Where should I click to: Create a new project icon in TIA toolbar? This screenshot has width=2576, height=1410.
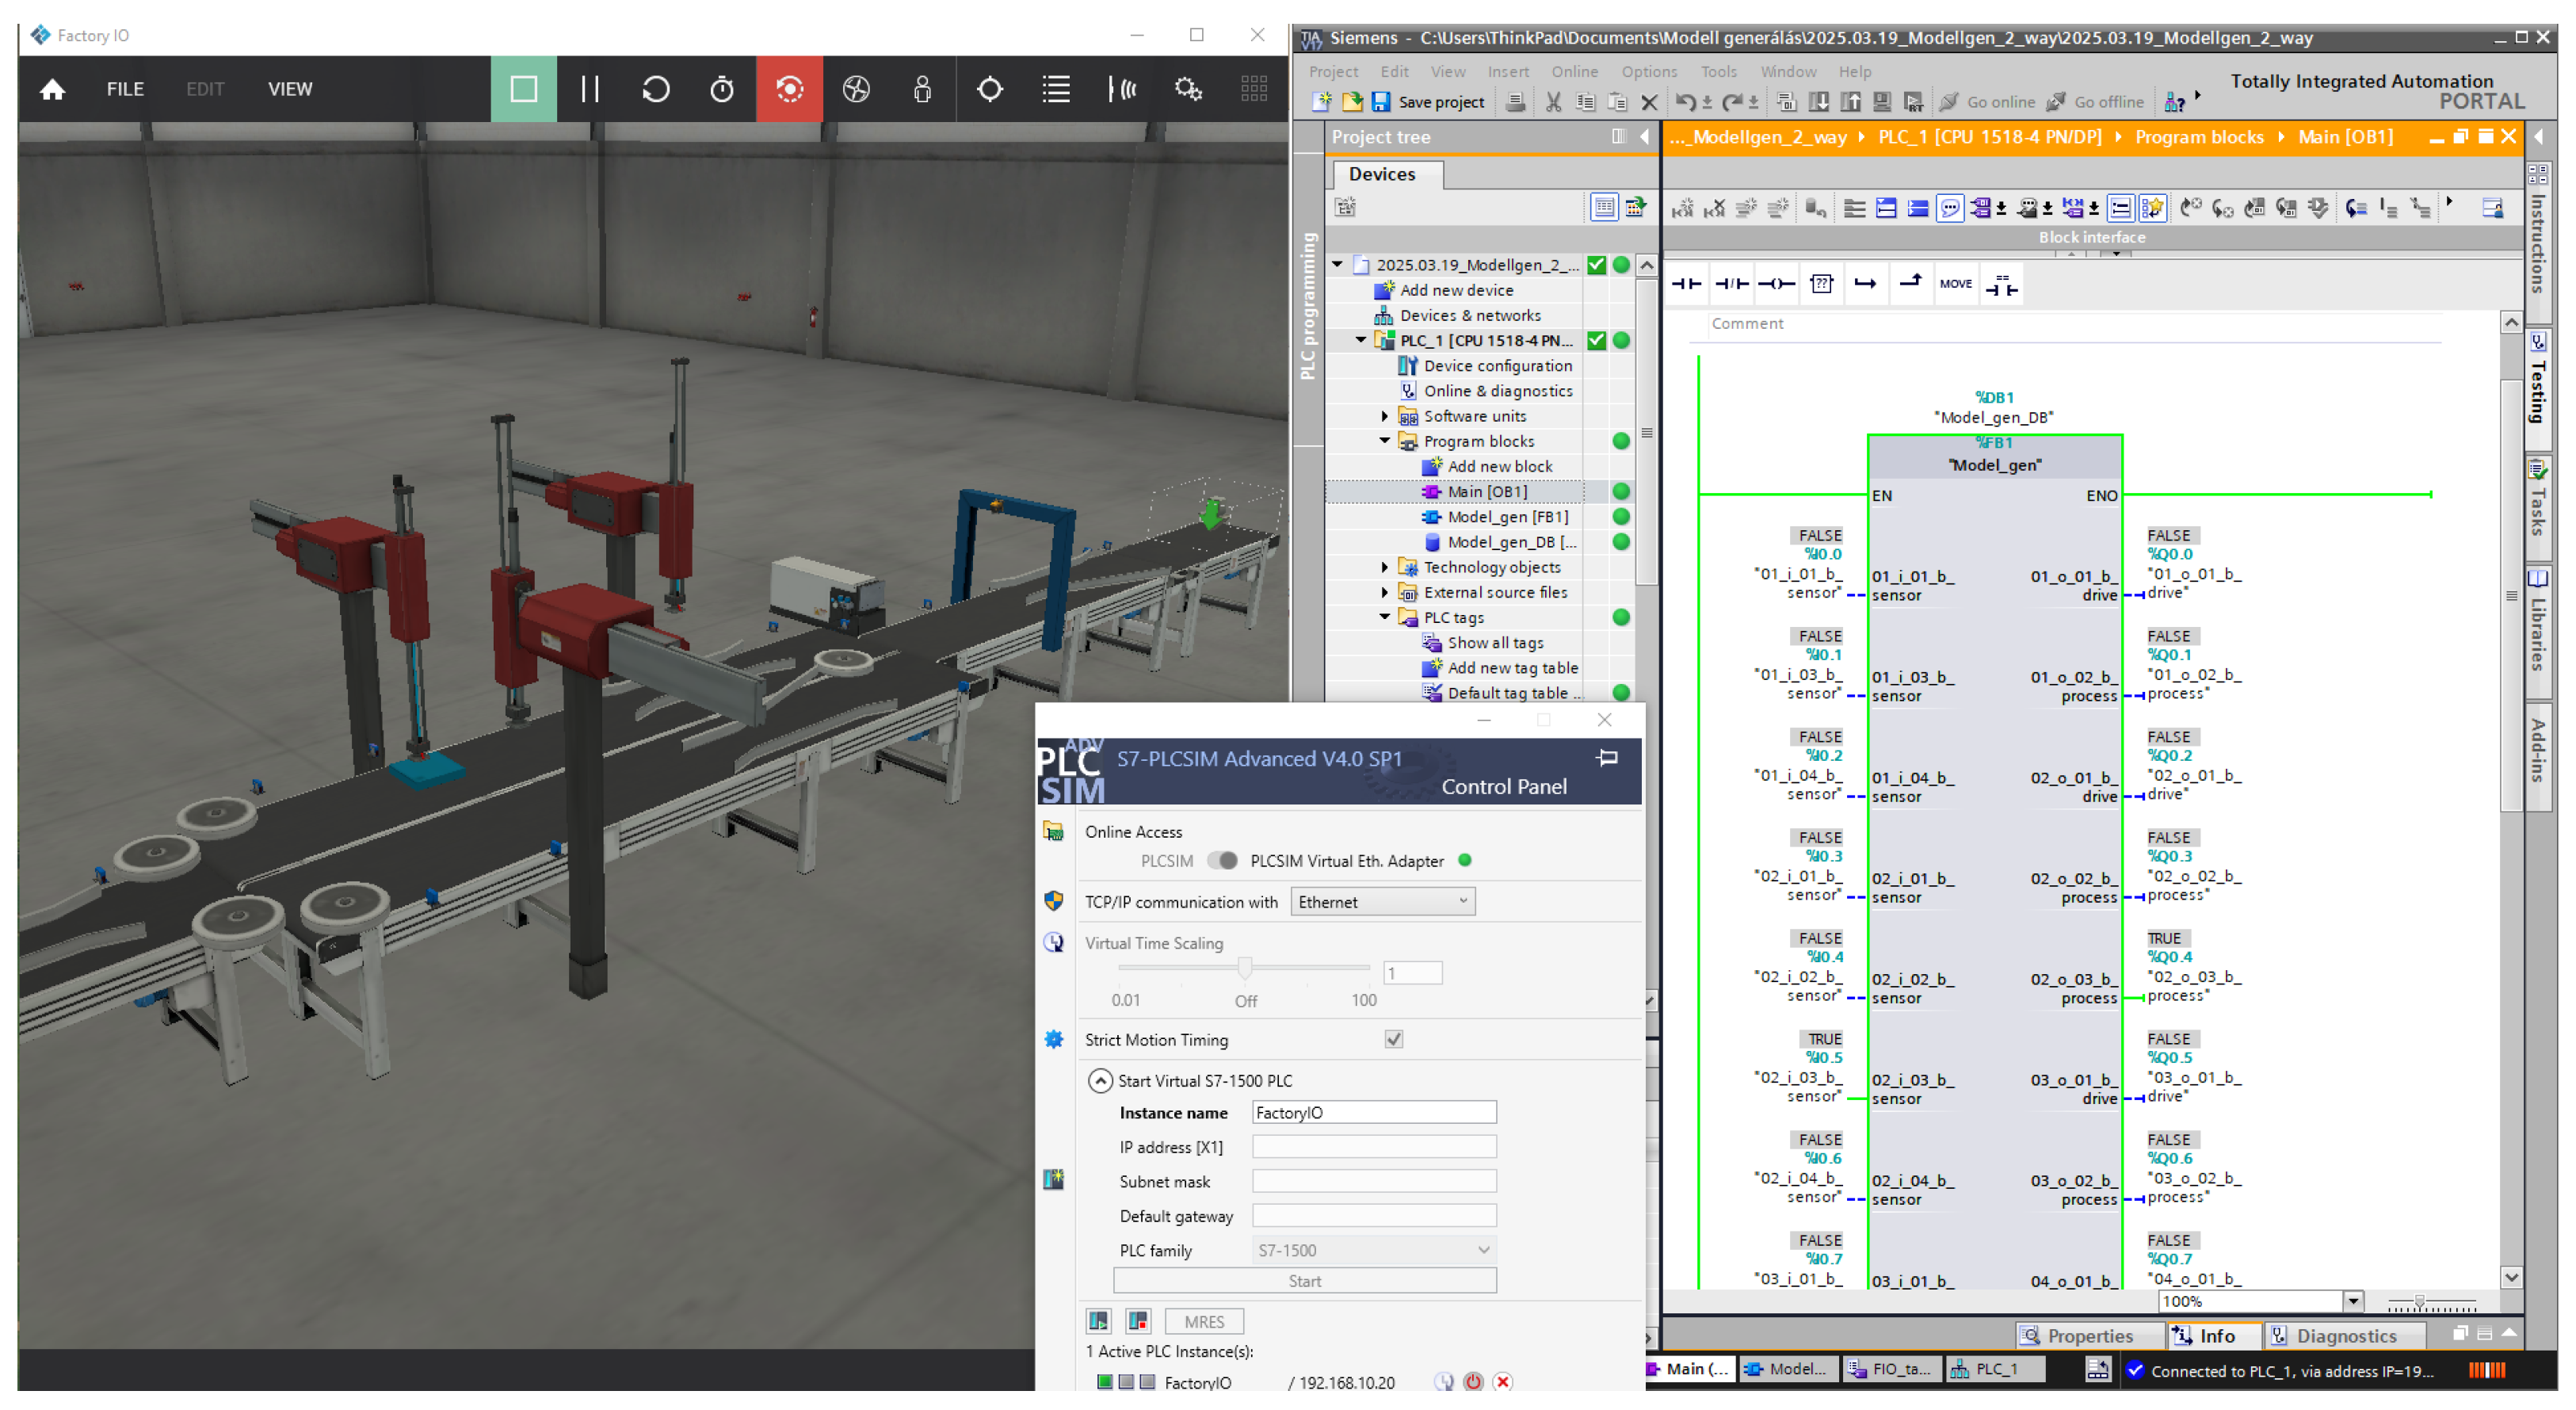click(1322, 102)
